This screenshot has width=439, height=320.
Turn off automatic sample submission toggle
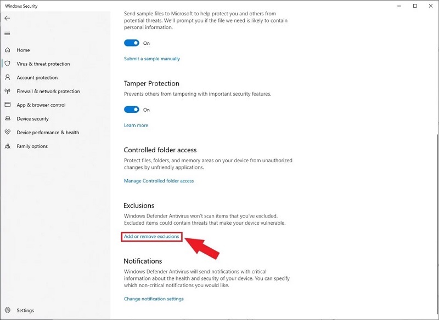132,43
